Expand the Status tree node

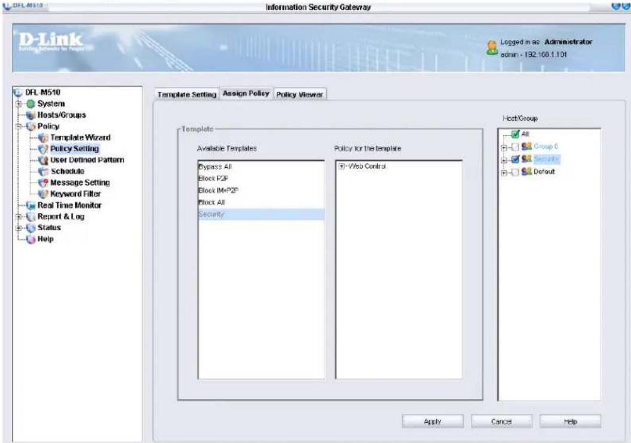[x=19, y=228]
